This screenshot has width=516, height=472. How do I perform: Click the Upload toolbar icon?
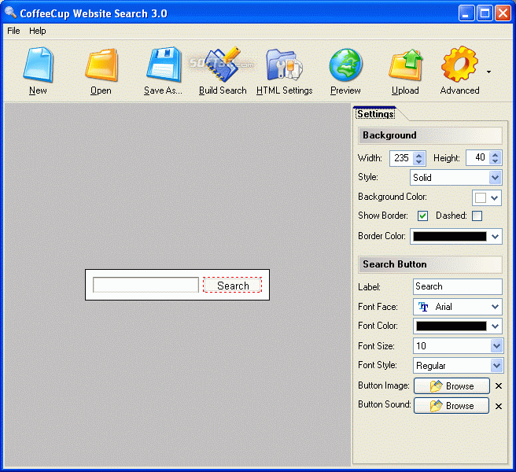(x=405, y=65)
